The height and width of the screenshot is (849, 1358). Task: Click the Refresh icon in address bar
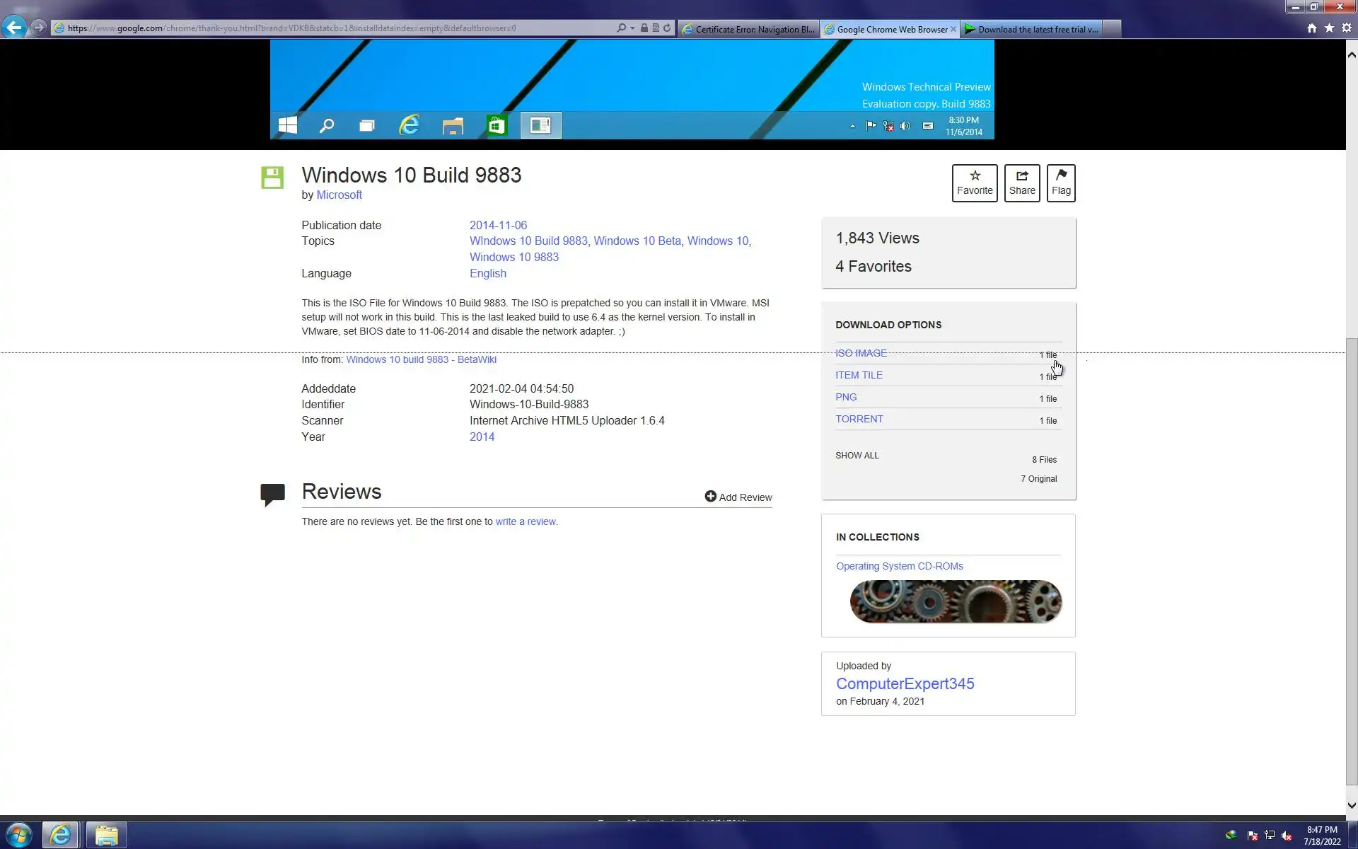pyautogui.click(x=667, y=28)
